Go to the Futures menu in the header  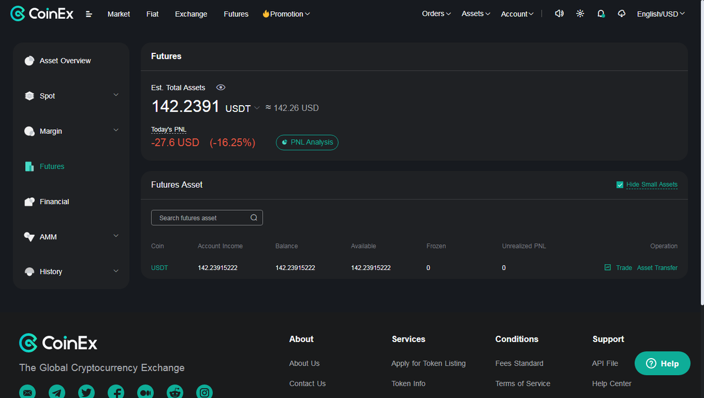[236, 14]
